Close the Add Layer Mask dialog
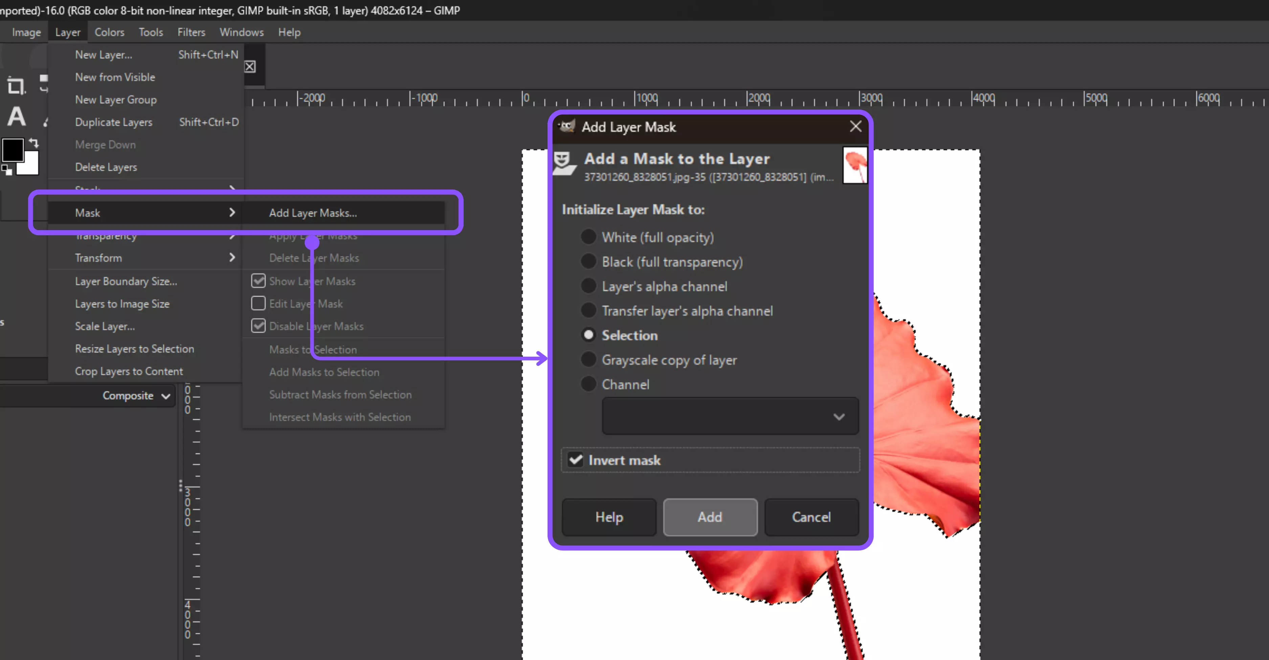 [x=856, y=127]
